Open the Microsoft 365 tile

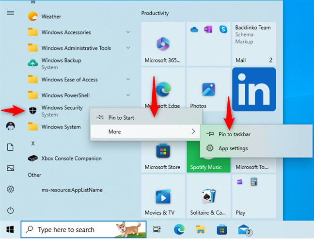pyautogui.click(x=163, y=44)
